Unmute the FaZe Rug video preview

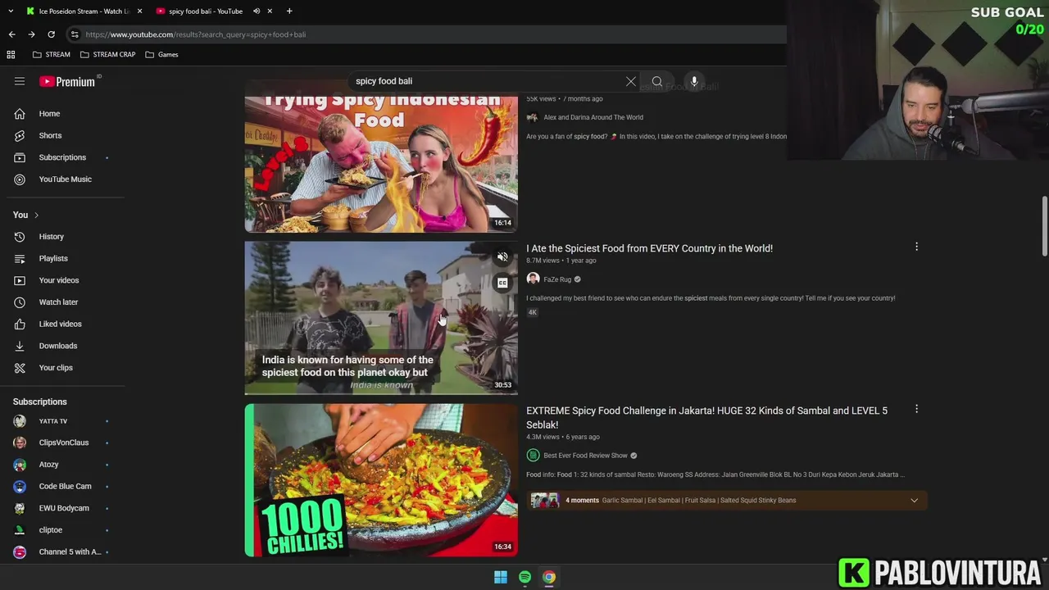(x=502, y=257)
